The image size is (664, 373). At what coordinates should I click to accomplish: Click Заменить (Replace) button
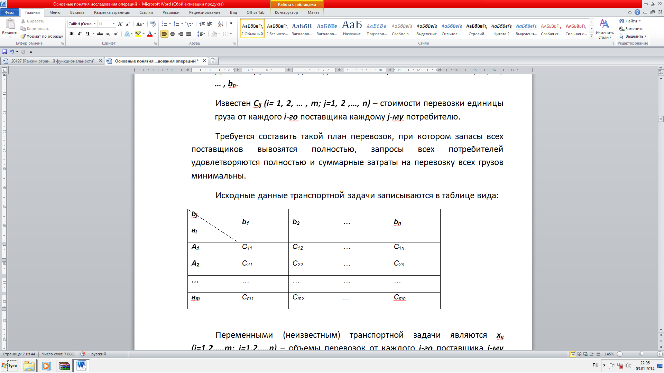point(631,29)
